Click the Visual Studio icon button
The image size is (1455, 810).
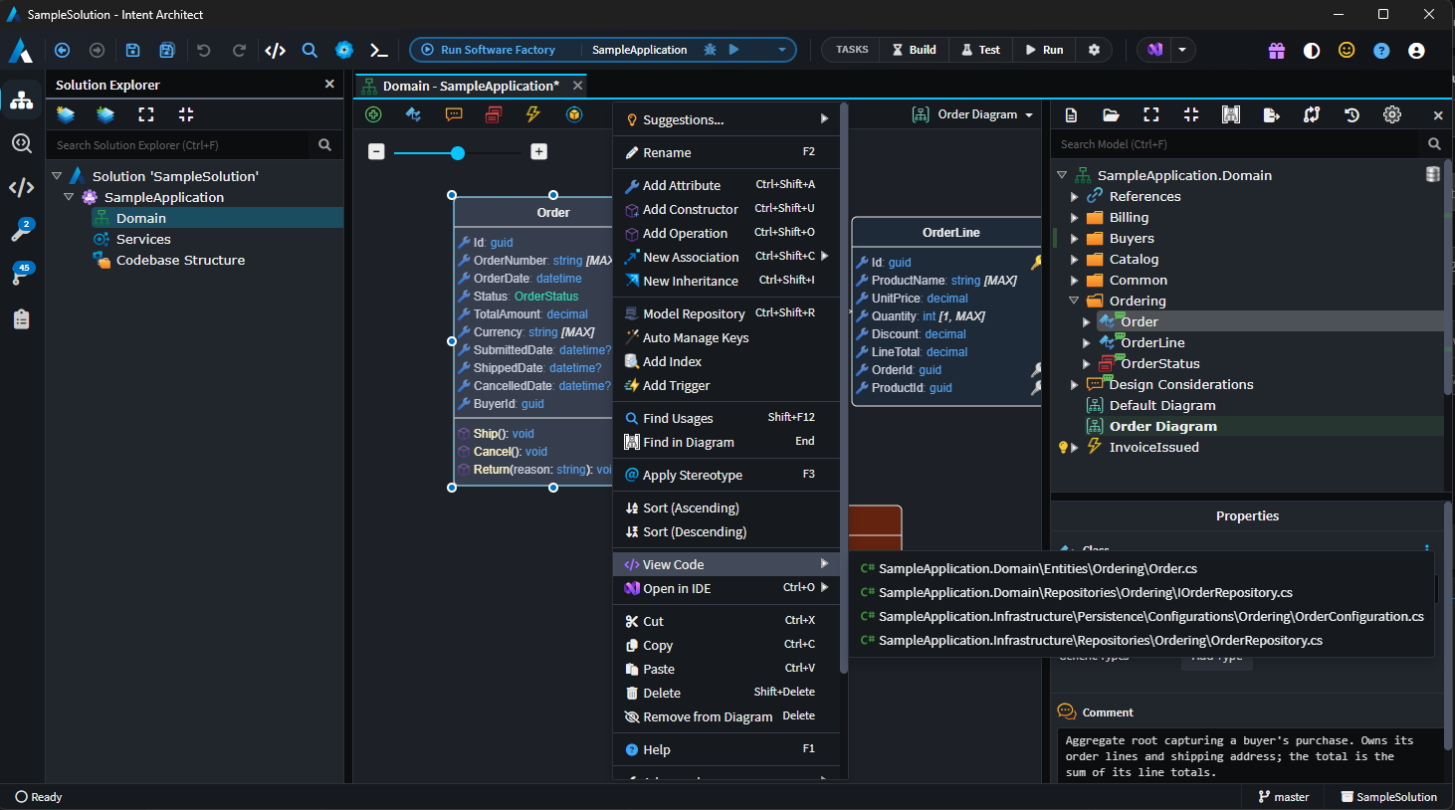click(x=1154, y=50)
